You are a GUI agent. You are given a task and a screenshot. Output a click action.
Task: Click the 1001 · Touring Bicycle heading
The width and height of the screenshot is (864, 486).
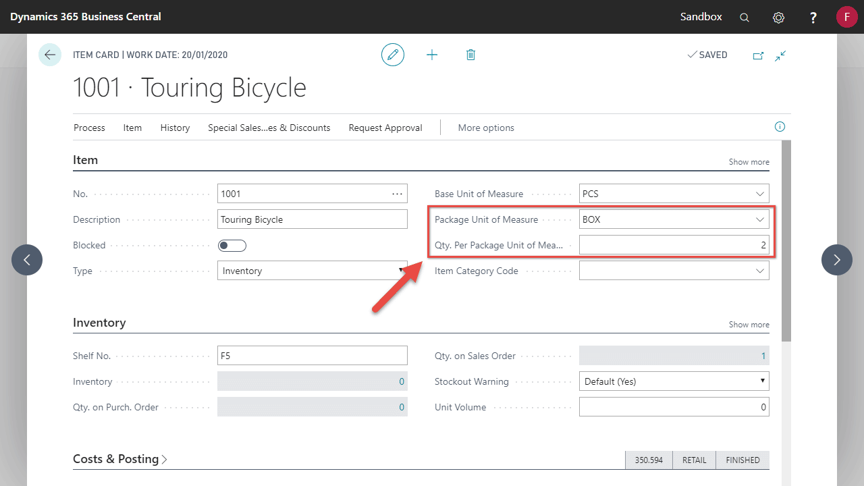point(190,88)
